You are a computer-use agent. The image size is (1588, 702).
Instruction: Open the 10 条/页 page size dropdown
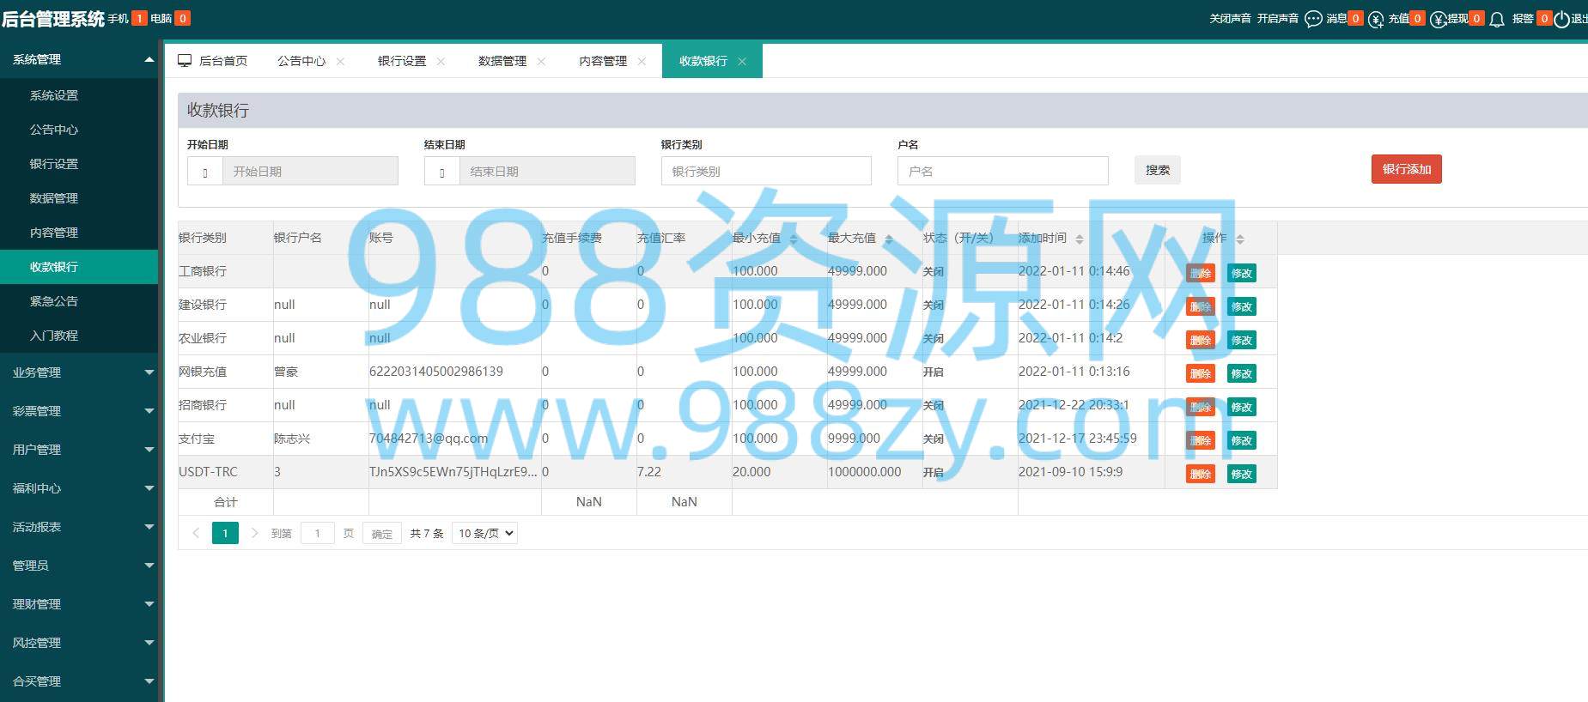click(x=484, y=533)
